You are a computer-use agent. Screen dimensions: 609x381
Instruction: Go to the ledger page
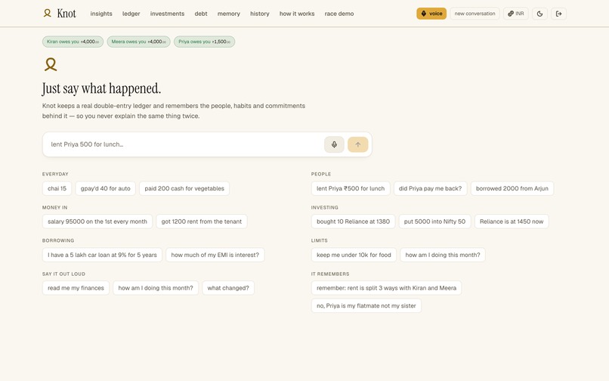pos(131,14)
